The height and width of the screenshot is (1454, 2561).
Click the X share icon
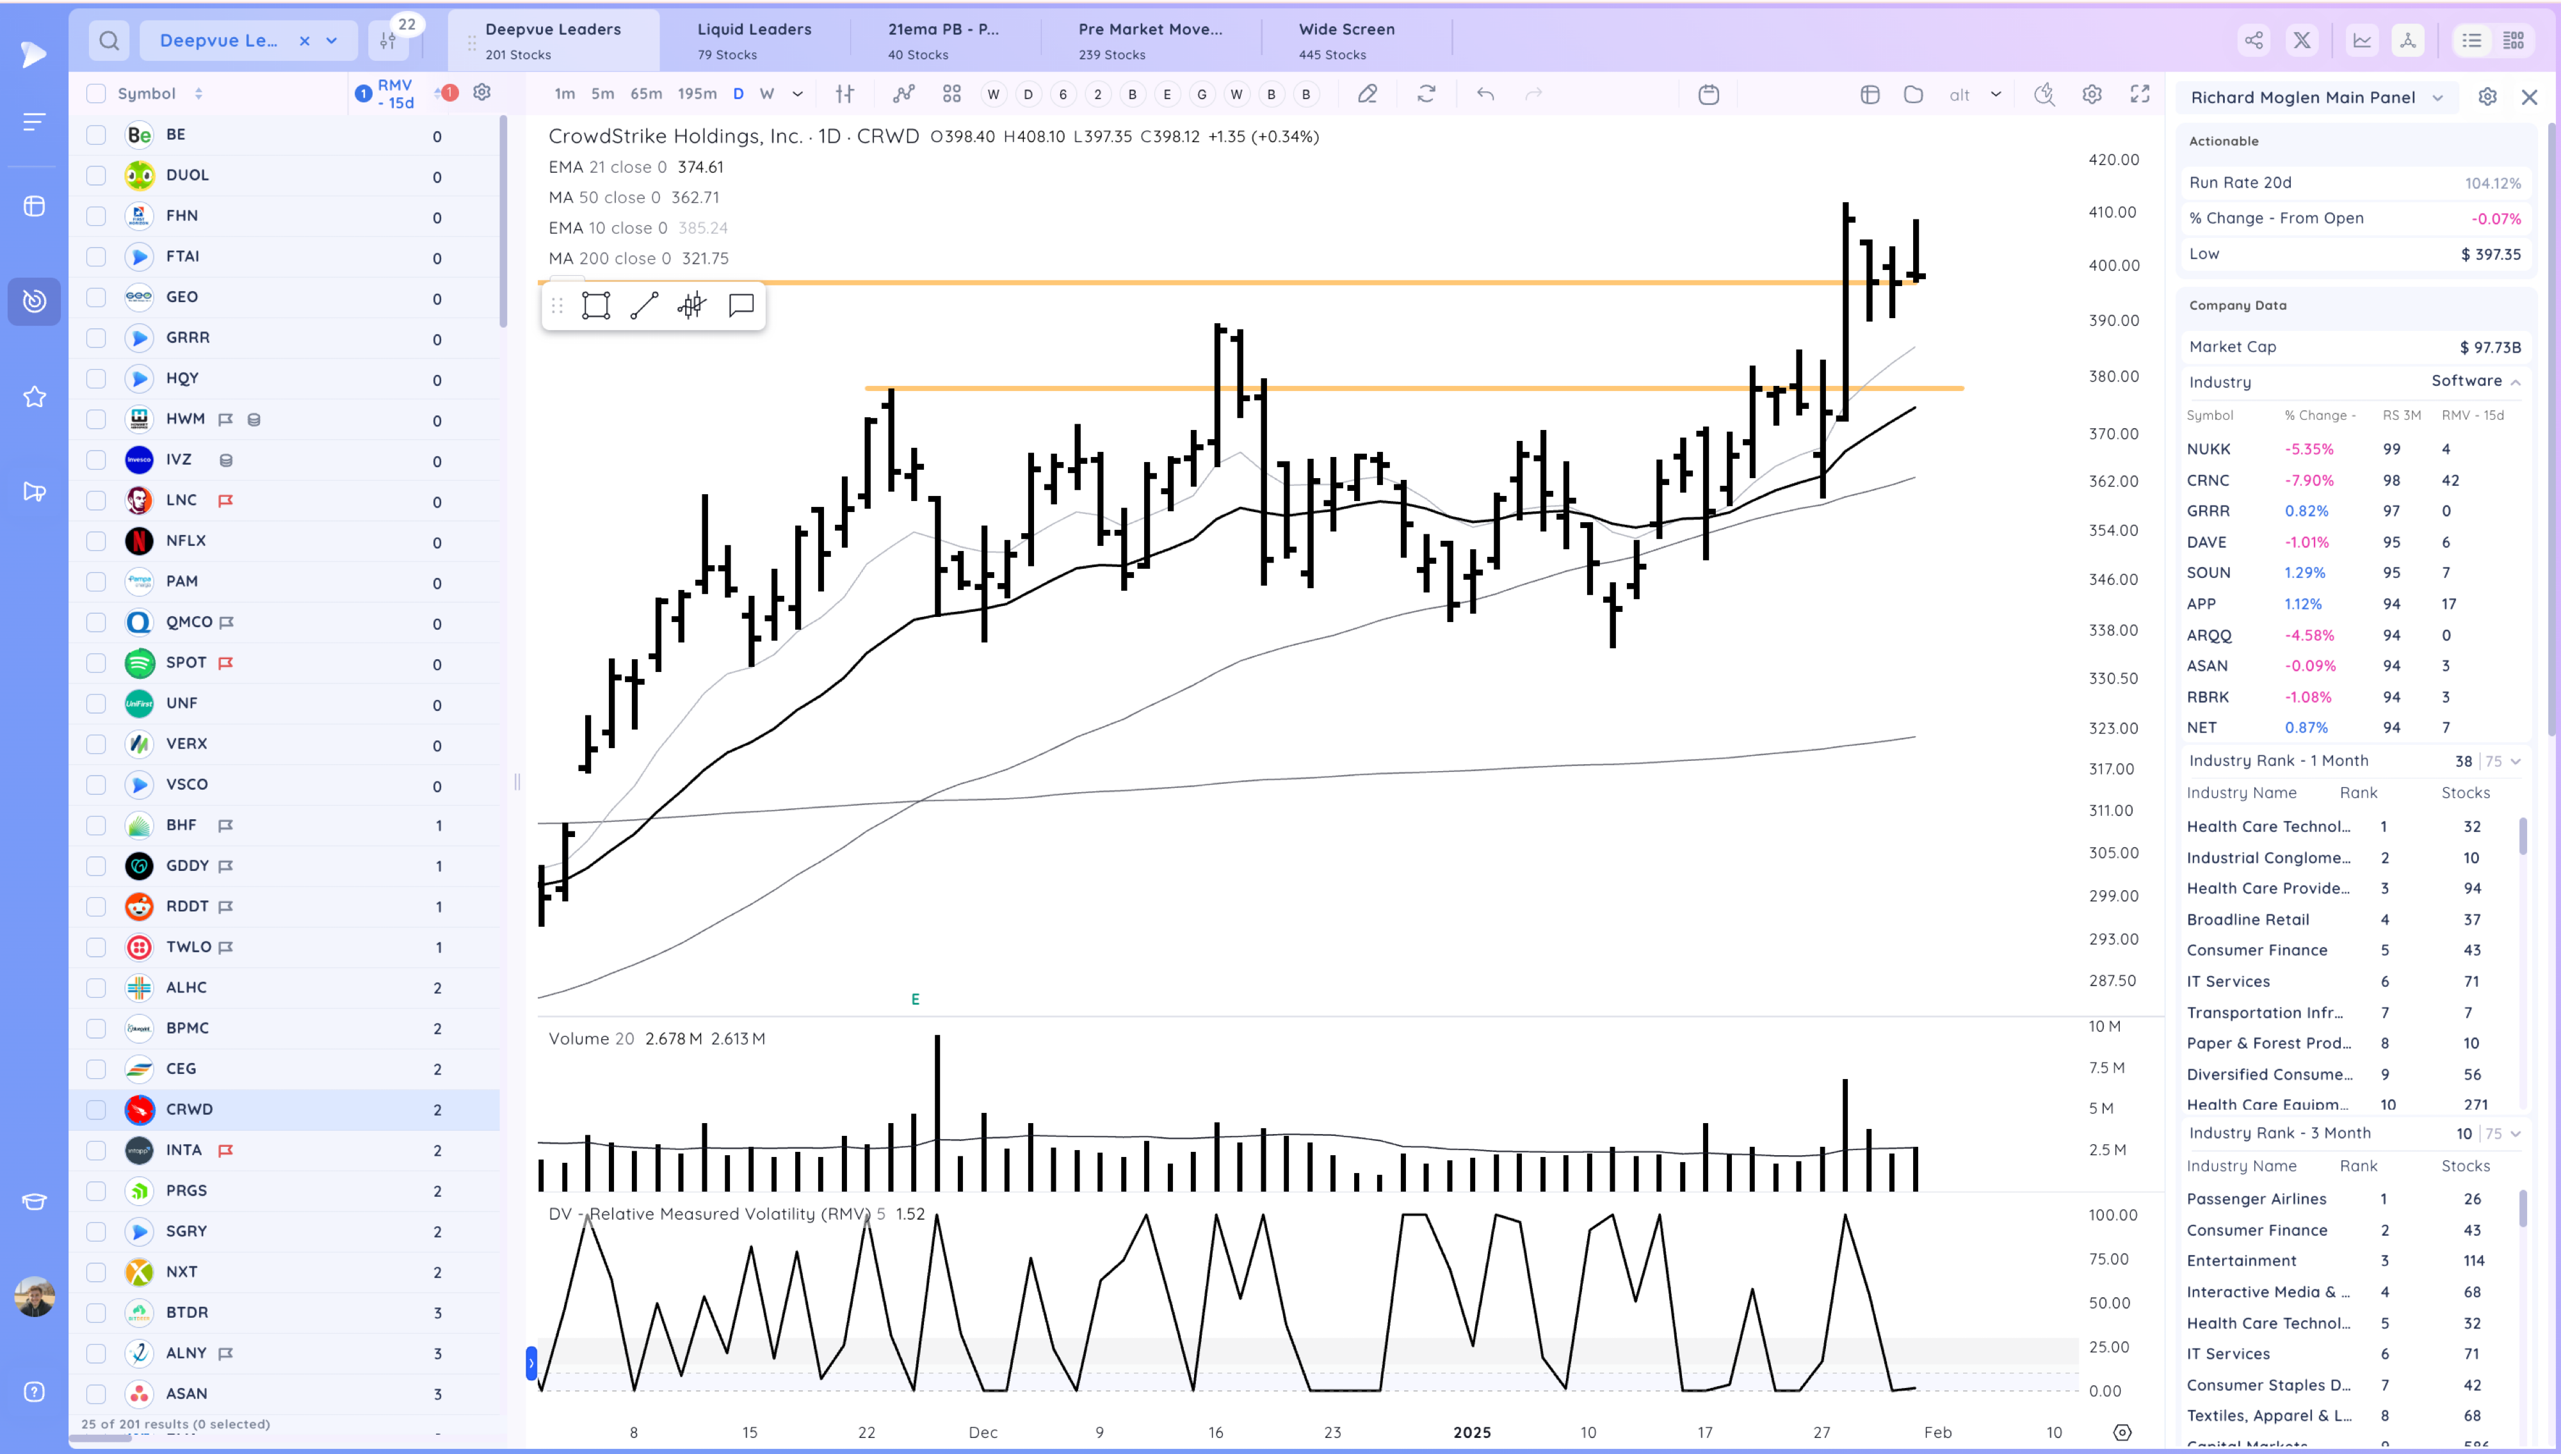[x=2301, y=41]
